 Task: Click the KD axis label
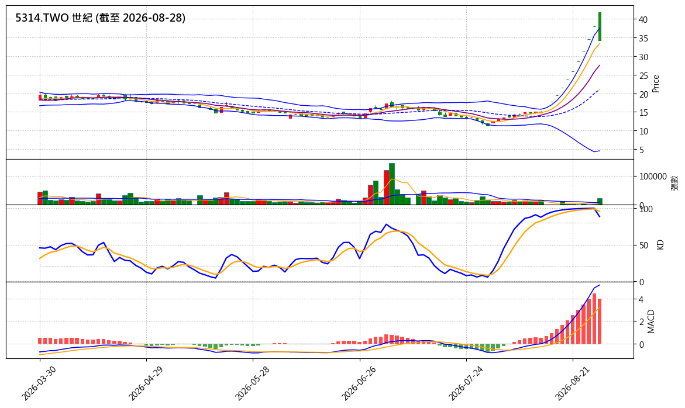[x=660, y=244]
